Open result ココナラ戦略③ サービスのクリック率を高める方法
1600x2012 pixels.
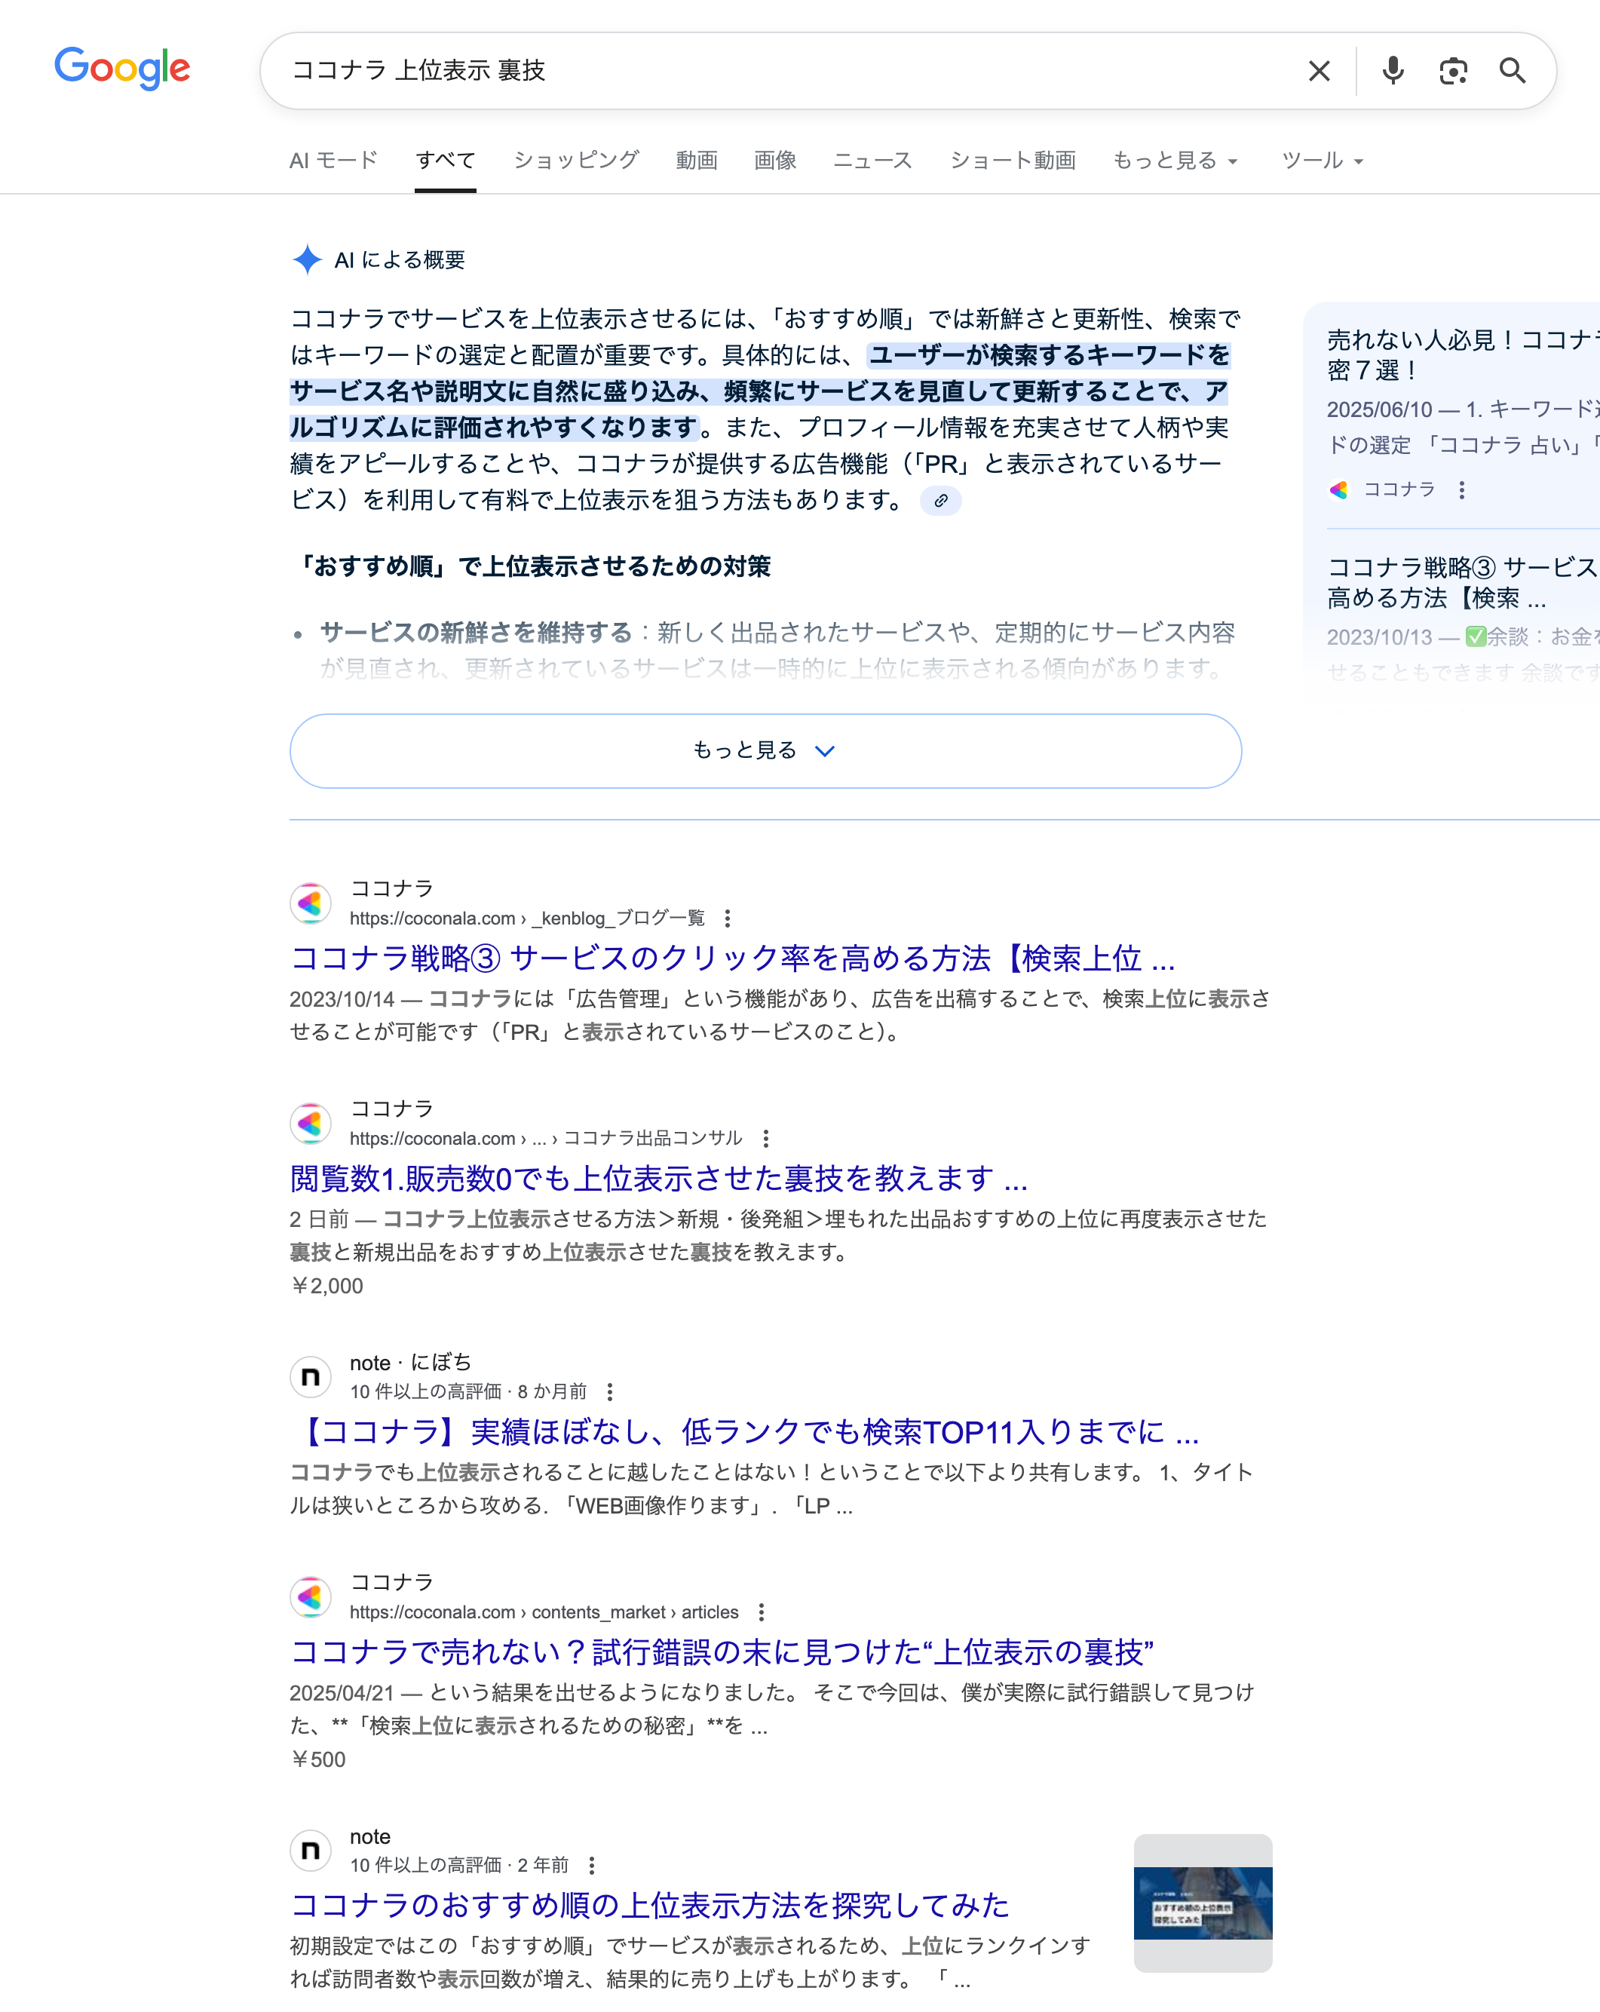pos(732,958)
